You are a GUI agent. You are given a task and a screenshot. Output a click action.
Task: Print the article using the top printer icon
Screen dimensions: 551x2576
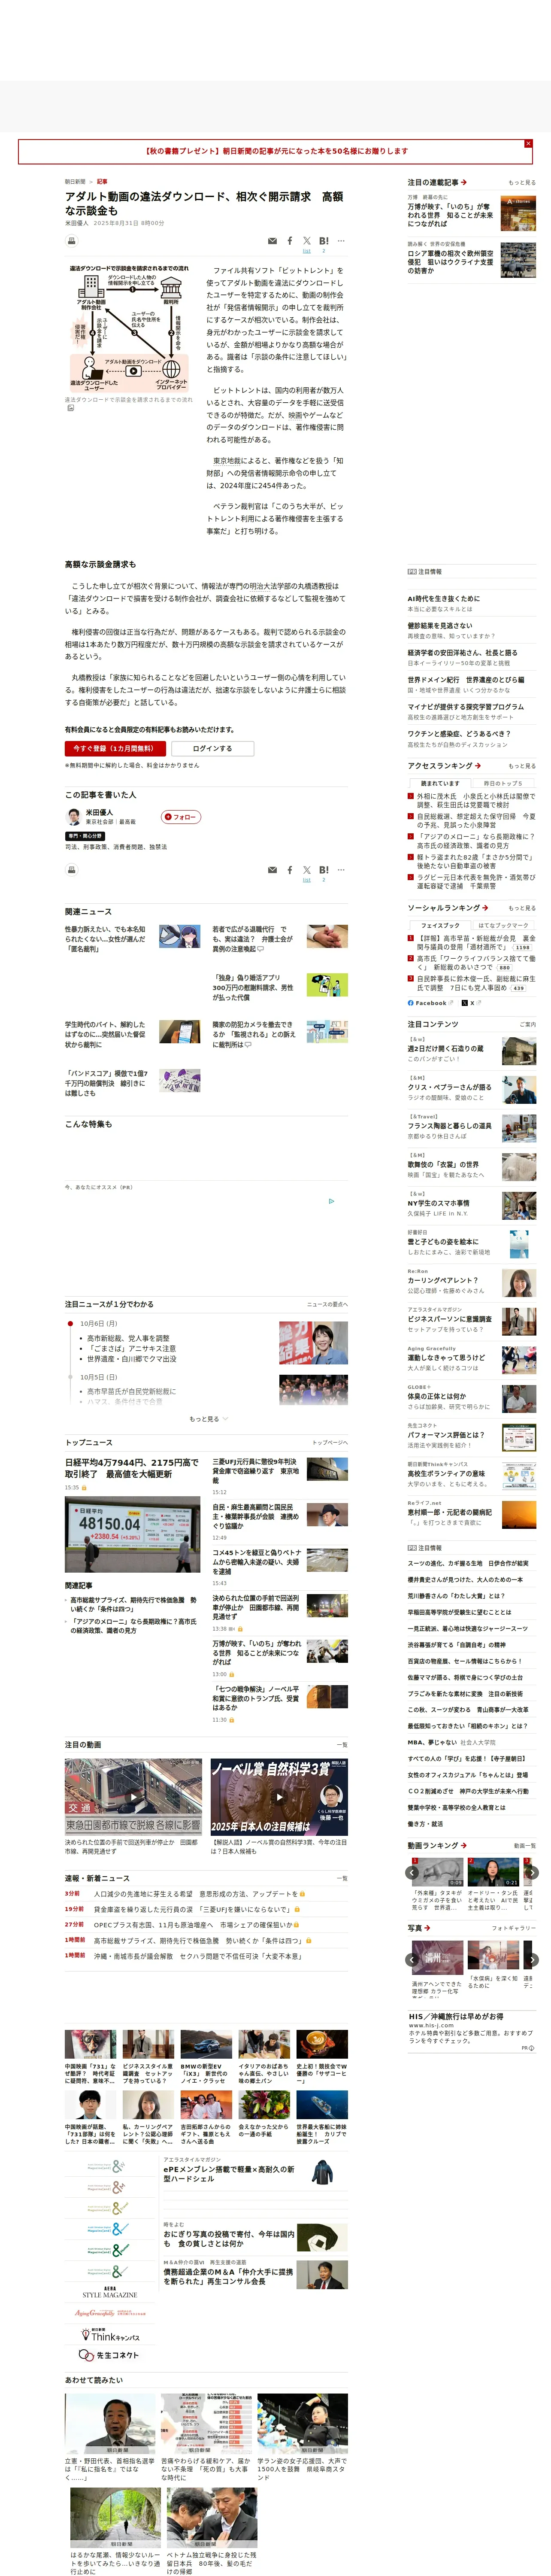[x=71, y=241]
